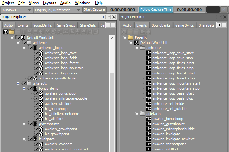Collapse the ambience_loops actor-mixer
Screen dimensions: 229x152
(x=24, y=48)
